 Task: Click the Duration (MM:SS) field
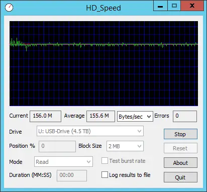(x=72, y=175)
